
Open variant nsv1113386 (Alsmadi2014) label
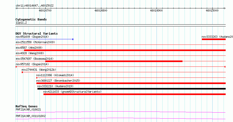click(x=55, y=75)
